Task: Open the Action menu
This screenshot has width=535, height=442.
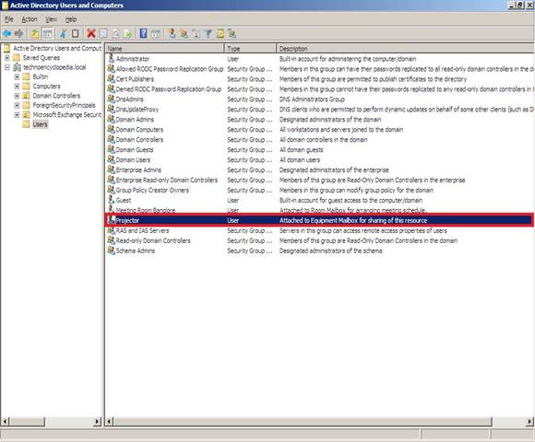Action: point(30,19)
